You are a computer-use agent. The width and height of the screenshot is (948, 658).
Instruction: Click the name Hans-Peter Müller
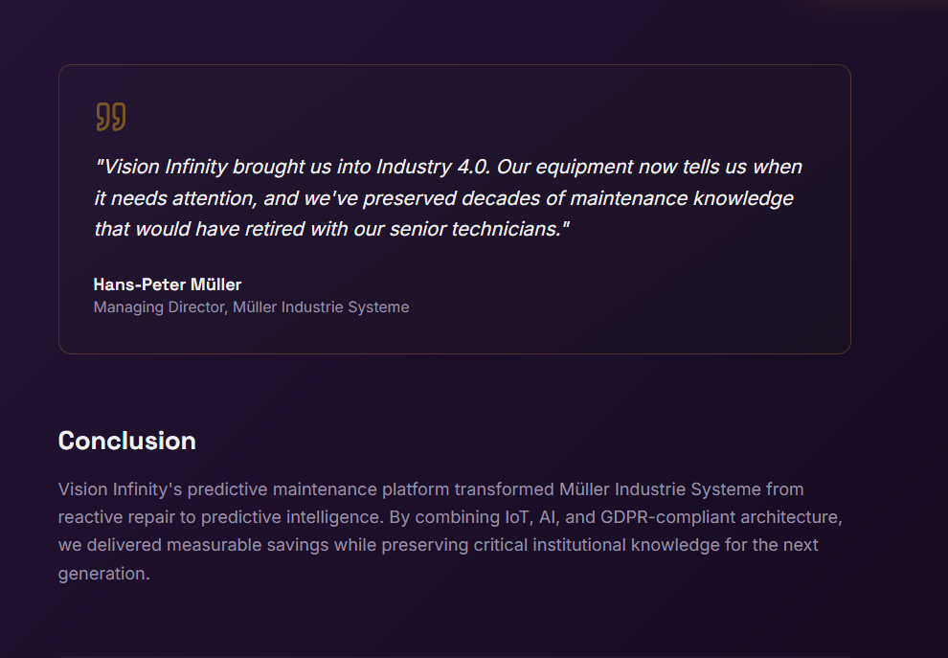(x=168, y=284)
